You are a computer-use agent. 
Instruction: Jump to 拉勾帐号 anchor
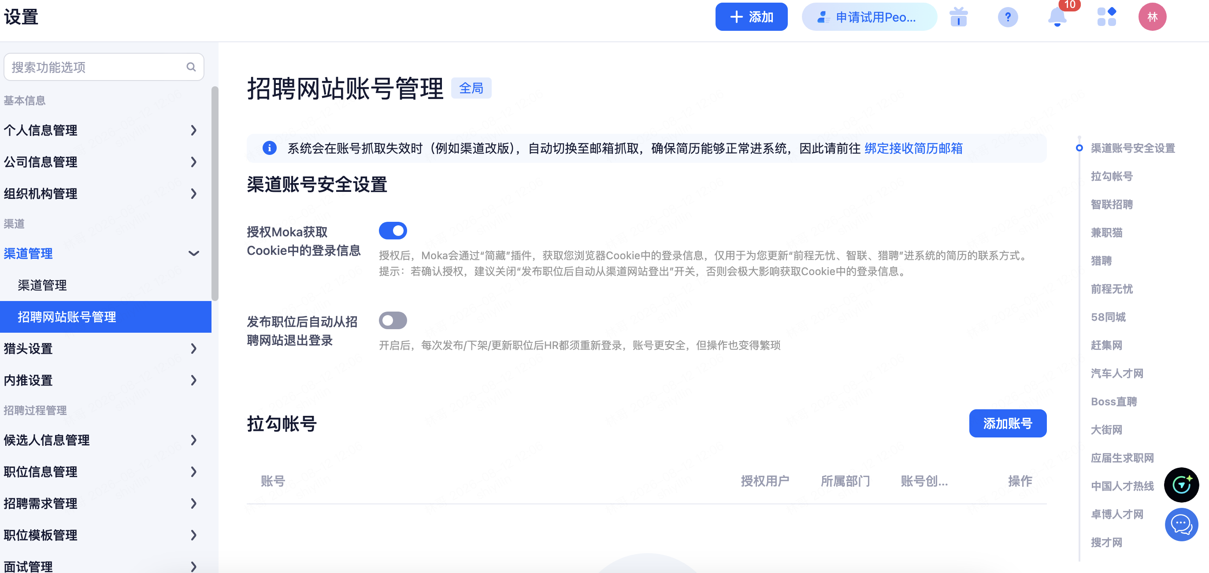(1111, 176)
